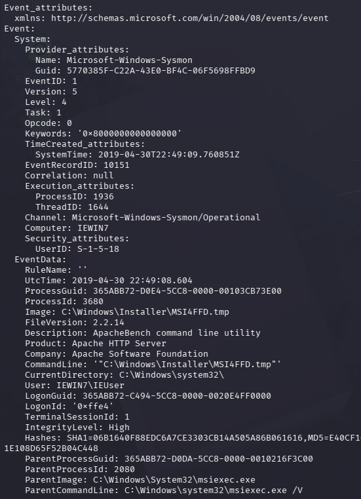Image resolution: width=361 pixels, height=499 pixels.
Task: Click the xmlns schemas.microsoft.com URL
Action: 189,18
